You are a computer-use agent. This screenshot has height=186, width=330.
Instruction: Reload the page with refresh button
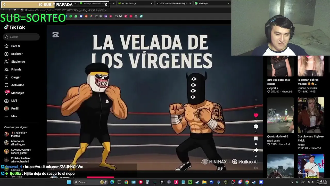click(x=15, y=10)
